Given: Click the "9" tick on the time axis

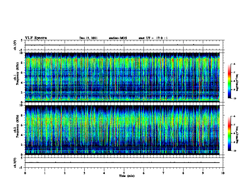Looking at the screenshot, I should tap(203, 173).
